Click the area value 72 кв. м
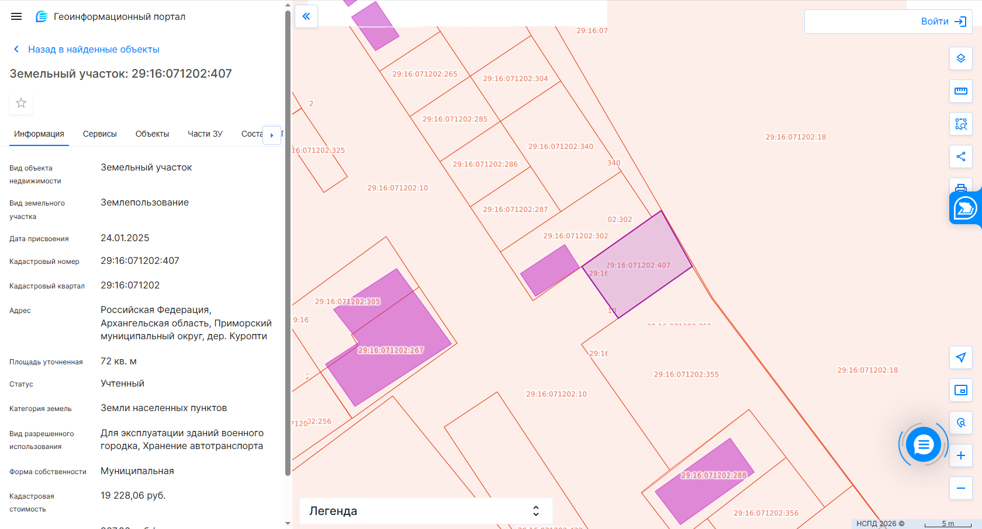Viewport: 982px width, 529px height. (119, 361)
